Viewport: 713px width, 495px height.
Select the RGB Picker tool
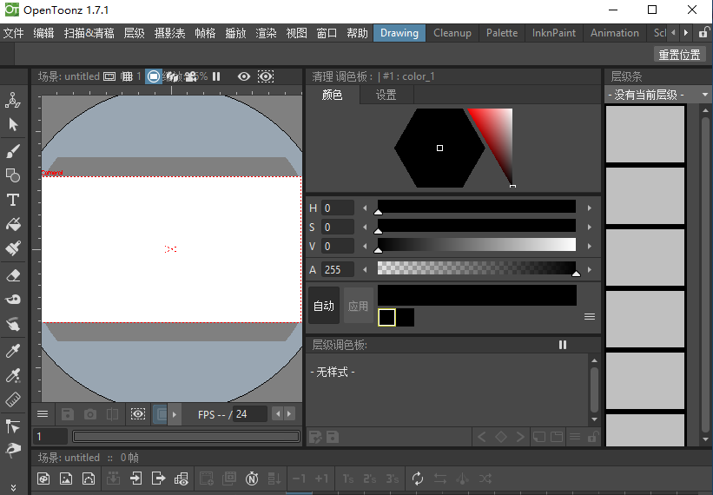[13, 375]
